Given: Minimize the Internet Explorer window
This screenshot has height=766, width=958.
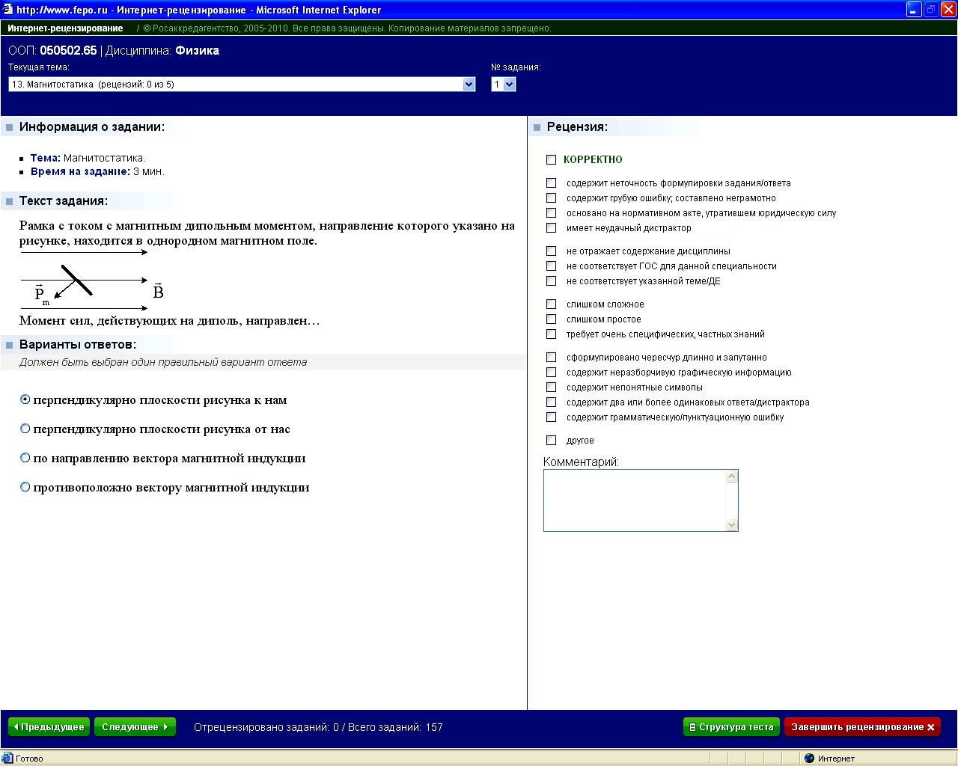Looking at the screenshot, I should 914,10.
